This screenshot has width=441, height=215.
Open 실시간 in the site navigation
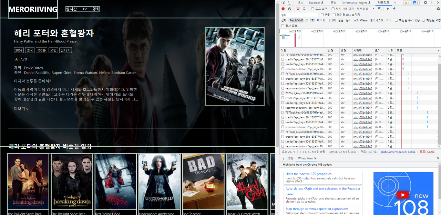point(71,9)
